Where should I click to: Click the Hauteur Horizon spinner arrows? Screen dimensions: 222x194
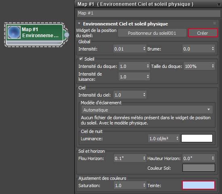pyautogui.click(x=213, y=158)
